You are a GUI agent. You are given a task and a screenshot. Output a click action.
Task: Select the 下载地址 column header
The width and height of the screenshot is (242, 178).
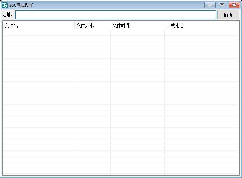[x=200, y=26]
